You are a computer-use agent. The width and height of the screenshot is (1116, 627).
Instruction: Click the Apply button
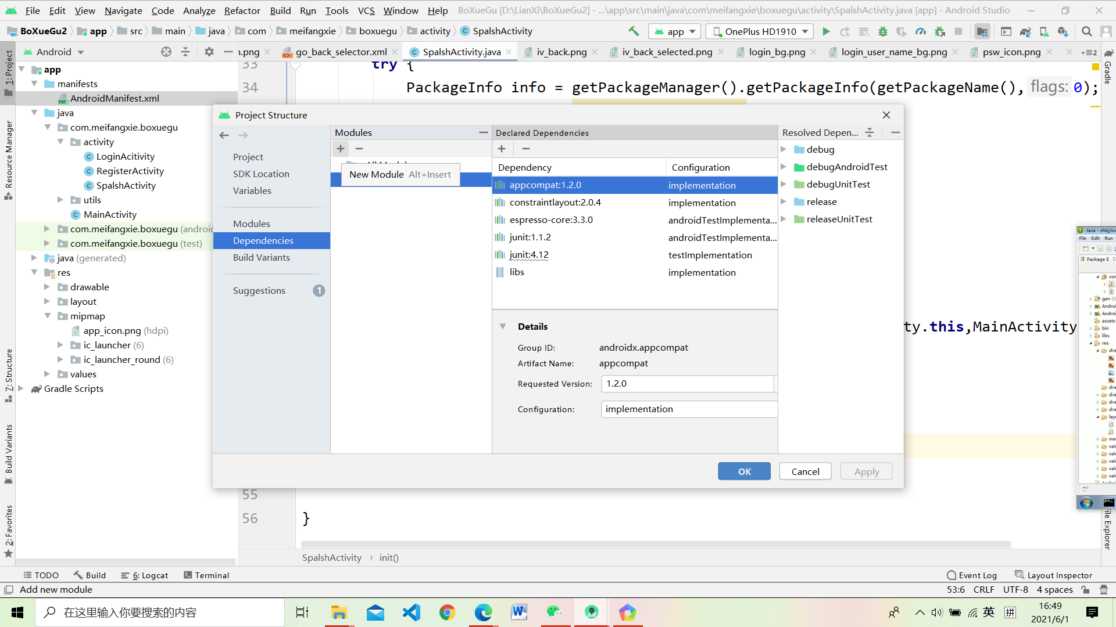865,471
